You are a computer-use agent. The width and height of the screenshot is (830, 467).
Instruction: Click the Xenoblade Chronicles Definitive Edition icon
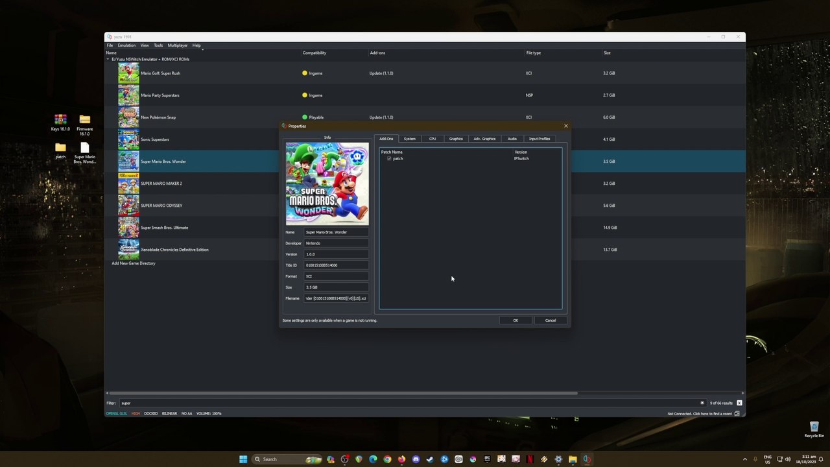[x=128, y=250]
